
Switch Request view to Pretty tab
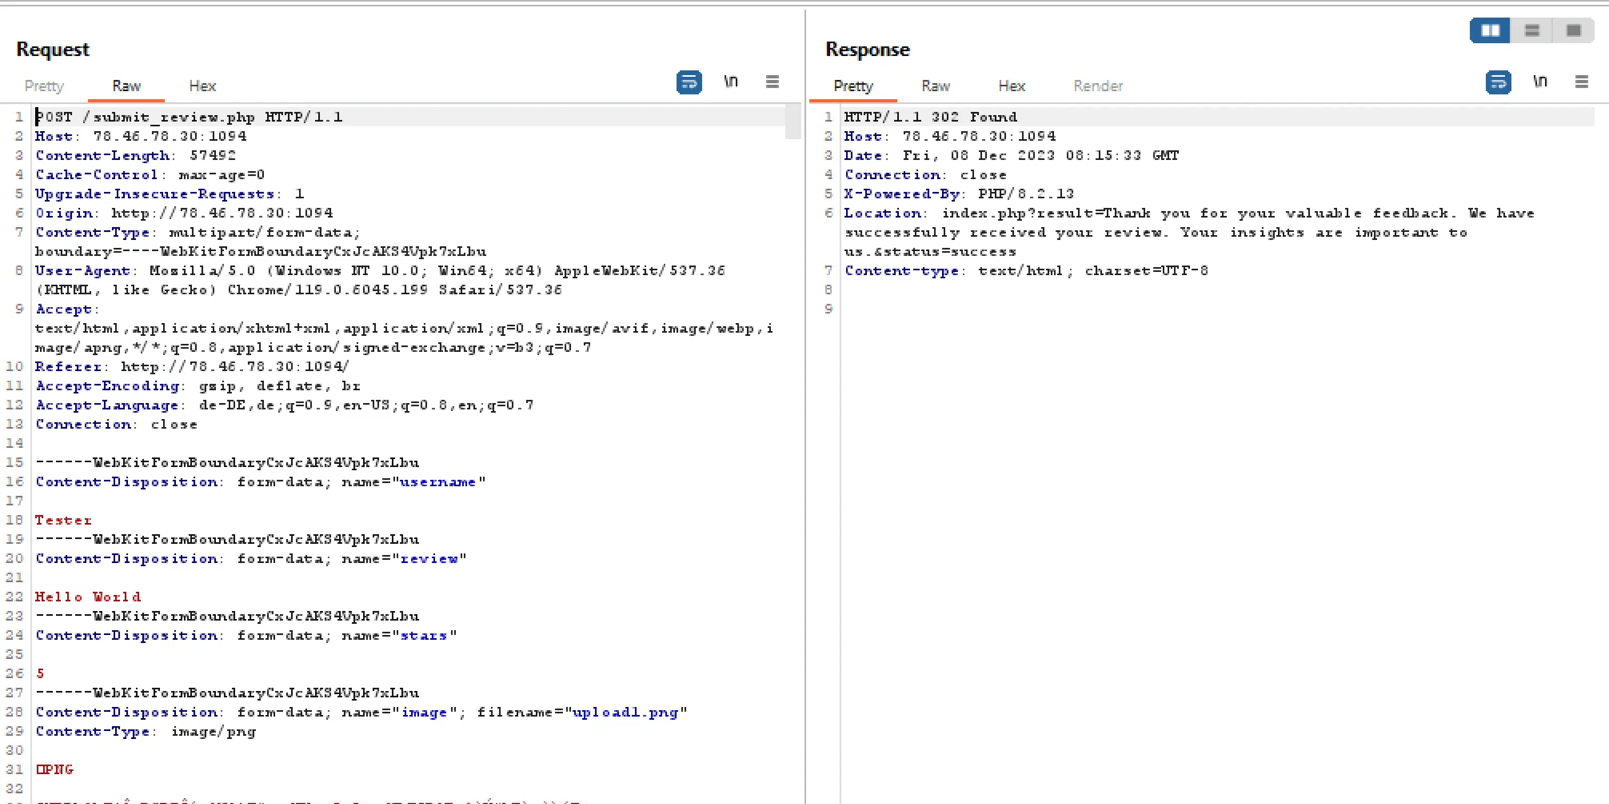[x=44, y=86]
